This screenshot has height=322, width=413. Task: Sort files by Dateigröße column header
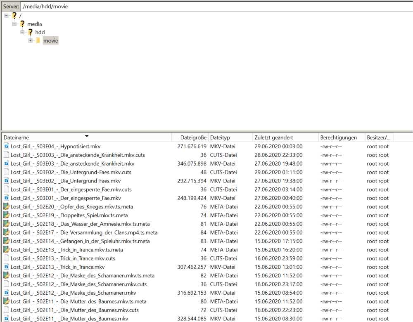coord(192,137)
